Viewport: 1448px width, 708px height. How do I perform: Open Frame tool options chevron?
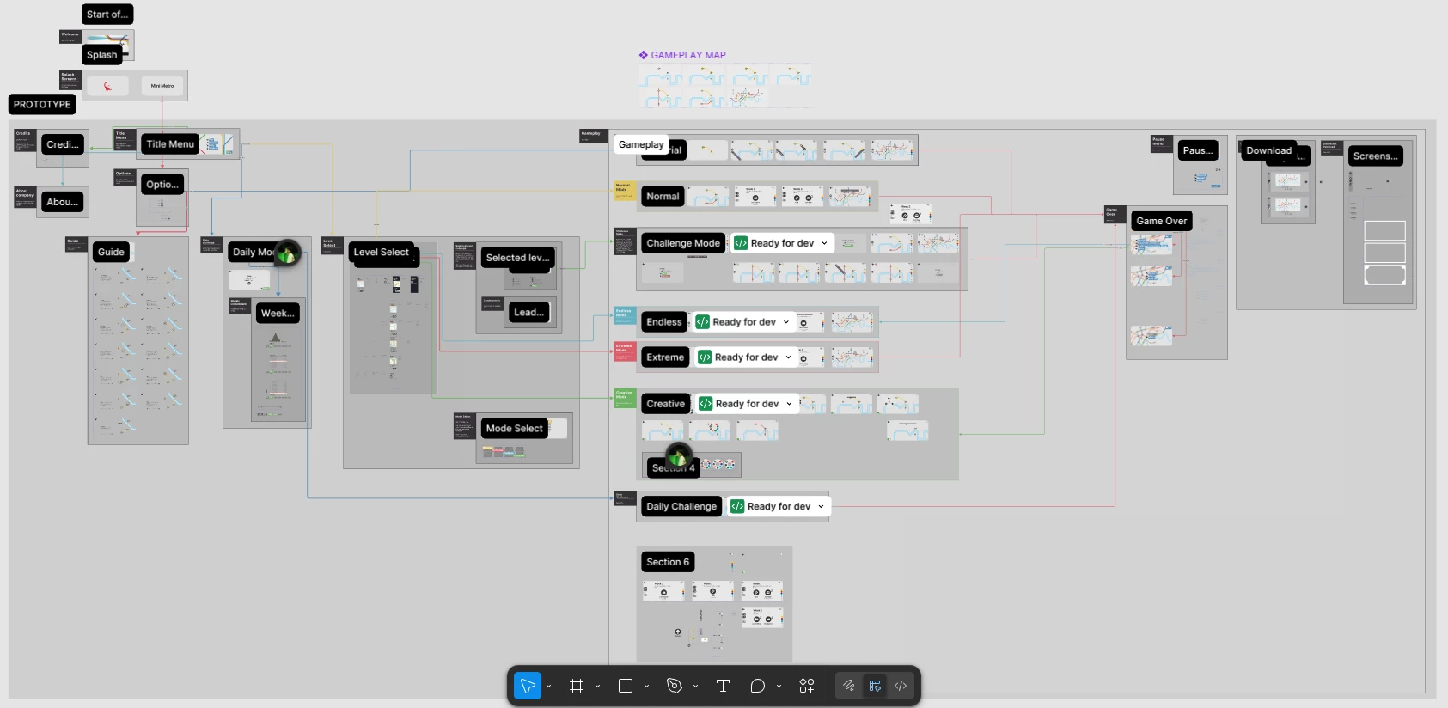[x=597, y=687]
